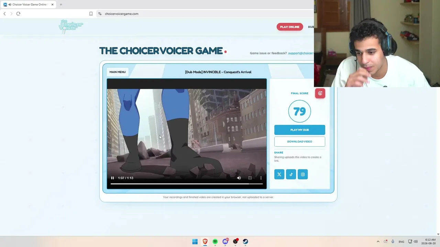The width and height of the screenshot is (440, 247).
Task: Click the Choicer Voicer logo
Action: pyautogui.click(x=71, y=26)
